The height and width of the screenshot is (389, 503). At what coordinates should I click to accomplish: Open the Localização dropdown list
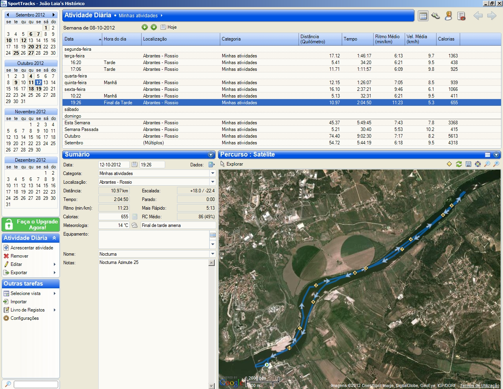pos(212,182)
